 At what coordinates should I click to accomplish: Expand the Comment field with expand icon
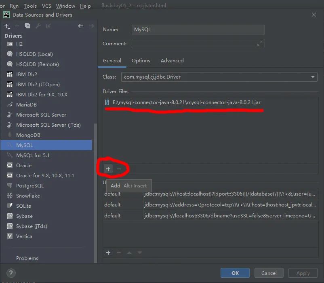pos(259,43)
